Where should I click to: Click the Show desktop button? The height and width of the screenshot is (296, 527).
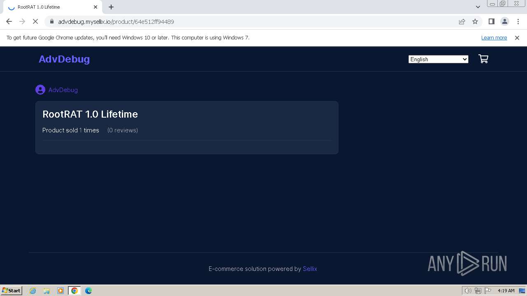(x=522, y=291)
